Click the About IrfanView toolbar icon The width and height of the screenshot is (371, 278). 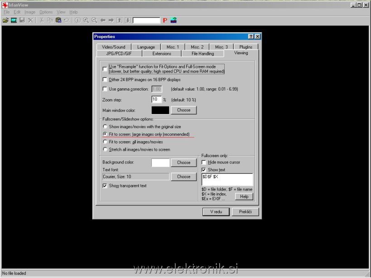[173, 20]
